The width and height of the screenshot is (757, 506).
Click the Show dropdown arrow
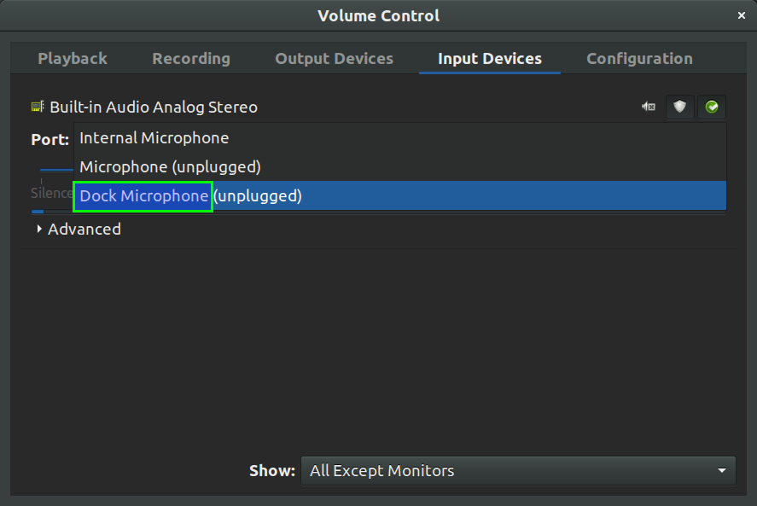(x=722, y=471)
